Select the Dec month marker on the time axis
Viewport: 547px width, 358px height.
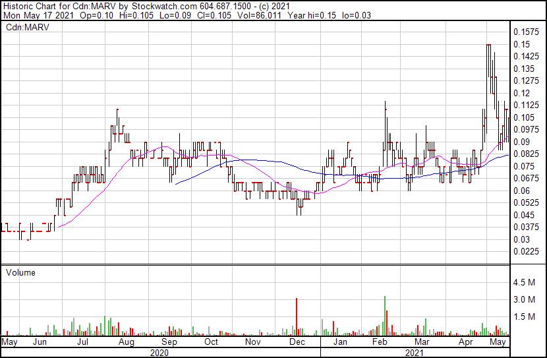pyautogui.click(x=297, y=343)
